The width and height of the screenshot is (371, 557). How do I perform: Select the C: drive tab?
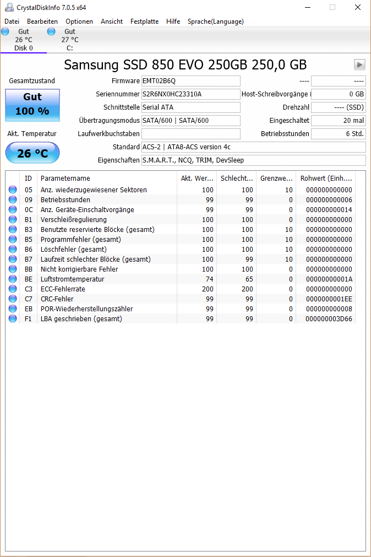(x=69, y=40)
